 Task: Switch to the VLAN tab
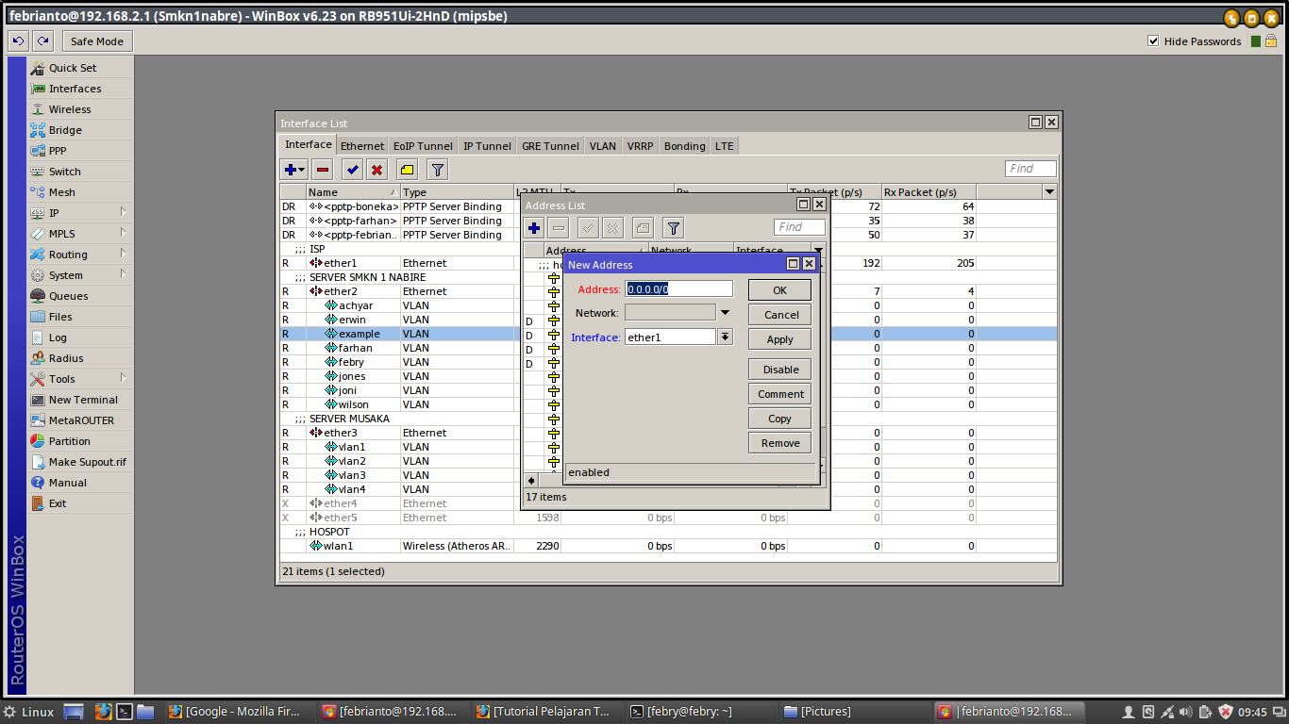click(602, 146)
